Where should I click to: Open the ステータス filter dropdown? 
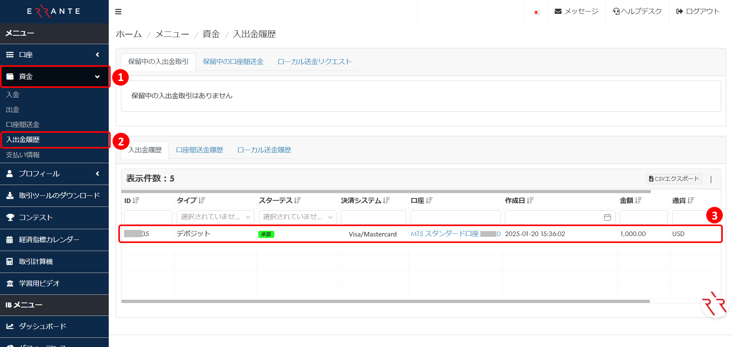click(x=297, y=217)
